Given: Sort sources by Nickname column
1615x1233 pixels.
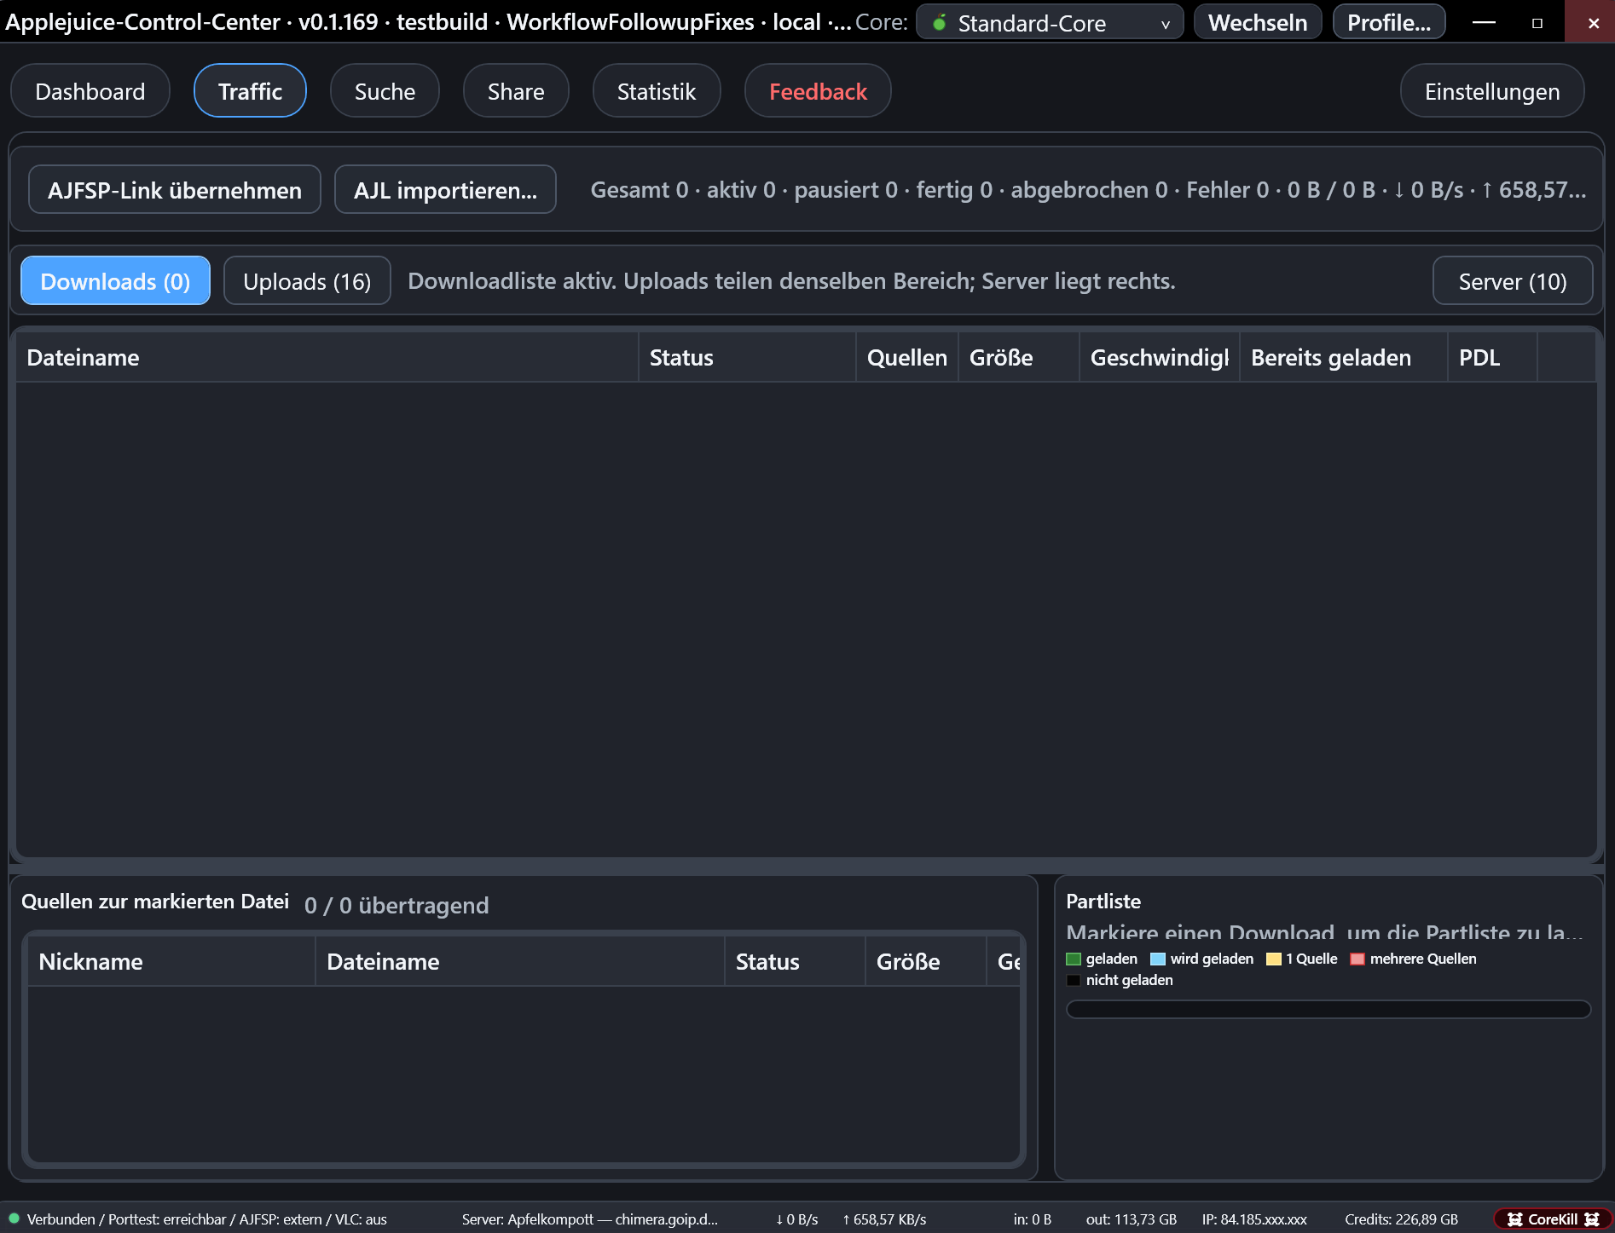Looking at the screenshot, I should click(x=171, y=962).
